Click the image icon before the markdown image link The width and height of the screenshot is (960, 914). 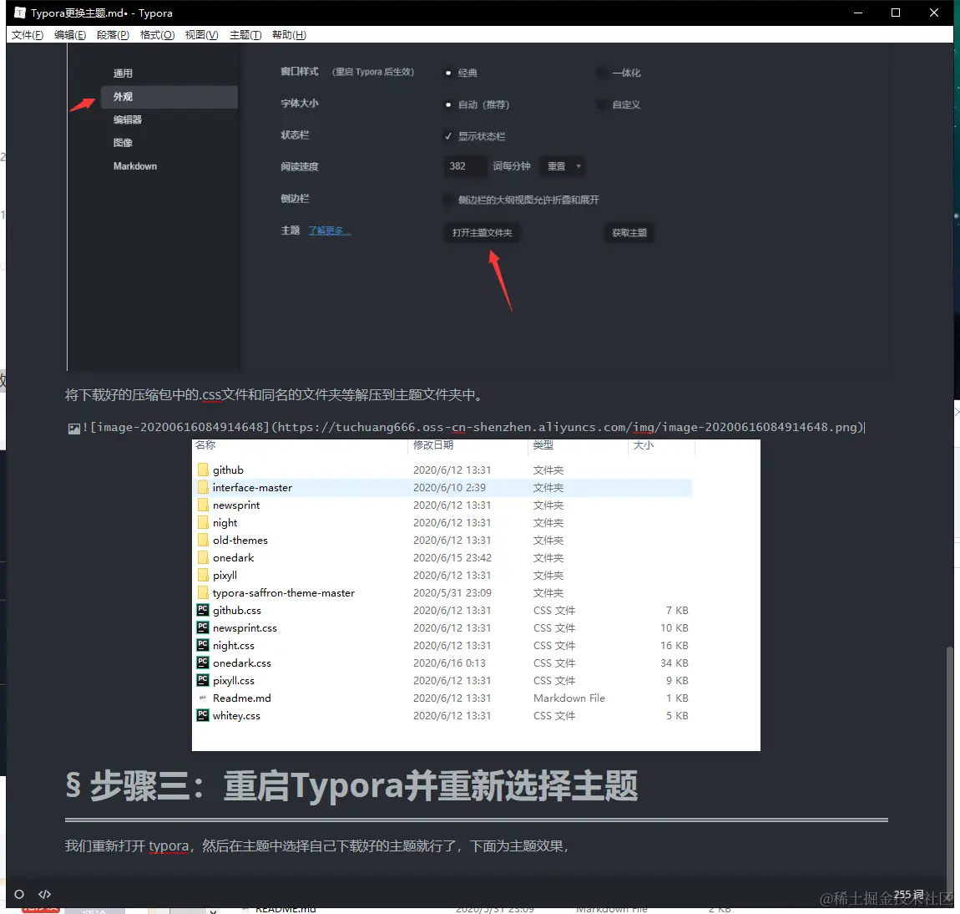pos(74,429)
